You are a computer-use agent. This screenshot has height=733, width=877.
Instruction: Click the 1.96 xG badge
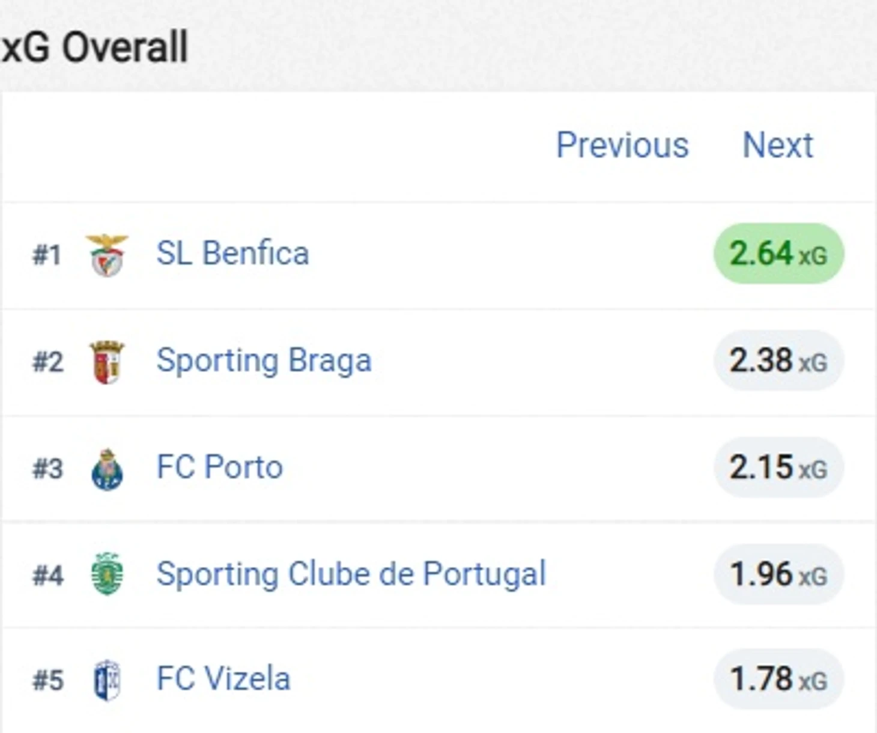[x=778, y=574]
